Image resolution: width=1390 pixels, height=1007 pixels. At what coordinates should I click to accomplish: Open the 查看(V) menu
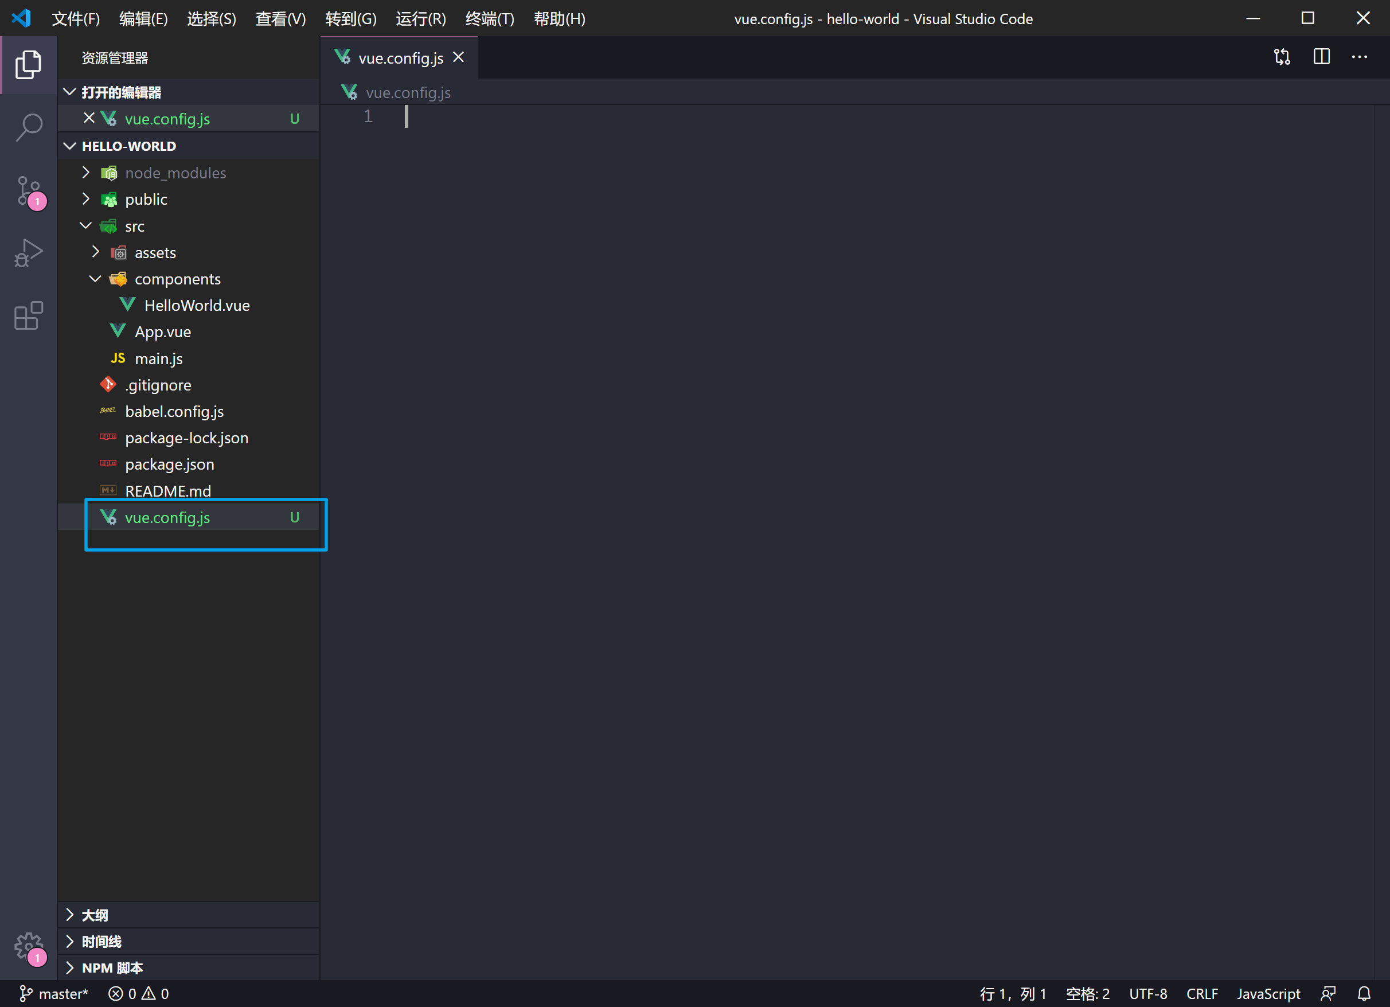[281, 18]
